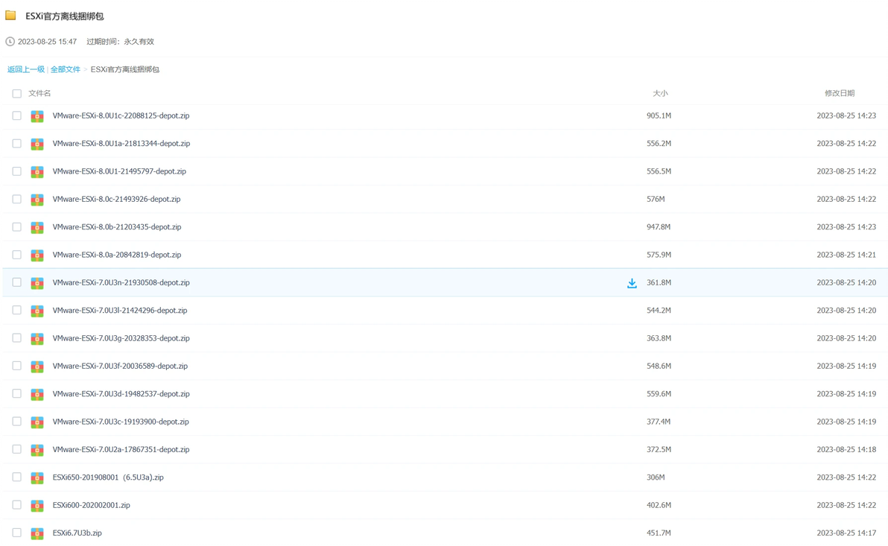Click the archive icon of VMware-ESXi-7.0U3n-21930508-depot.zip
This screenshot has width=888, height=546.
tap(37, 282)
